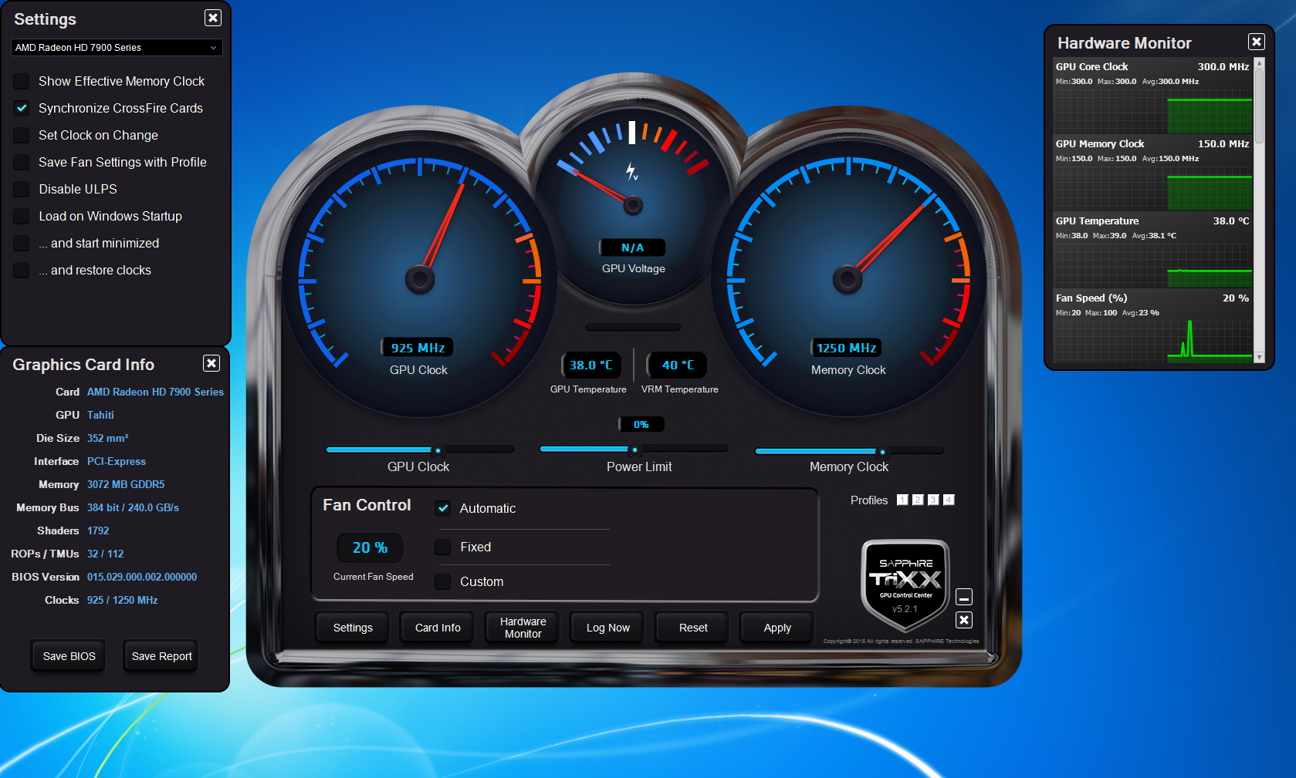Click the Shaders value "1792"
The width and height of the screenshot is (1296, 778).
point(98,530)
